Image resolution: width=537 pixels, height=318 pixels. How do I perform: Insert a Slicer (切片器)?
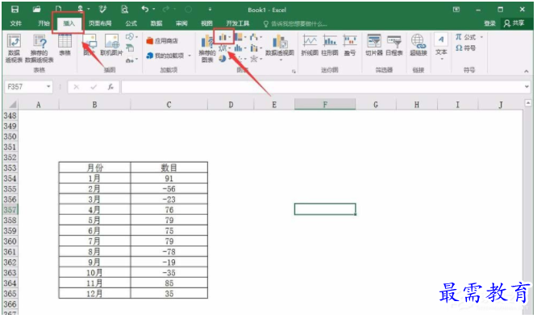click(373, 45)
